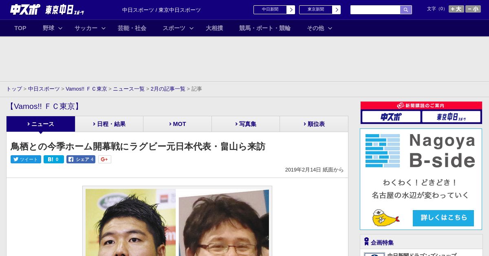489x256 pixels.
Task: Click the Nagoya B-side blue logo graphic
Action: 383,151
